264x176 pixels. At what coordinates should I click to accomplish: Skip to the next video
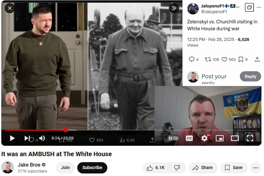[27, 138]
